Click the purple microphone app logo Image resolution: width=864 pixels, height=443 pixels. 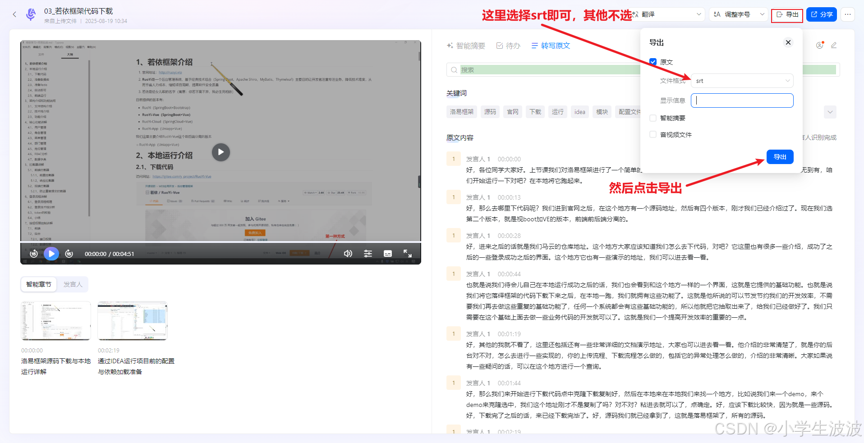pos(31,14)
